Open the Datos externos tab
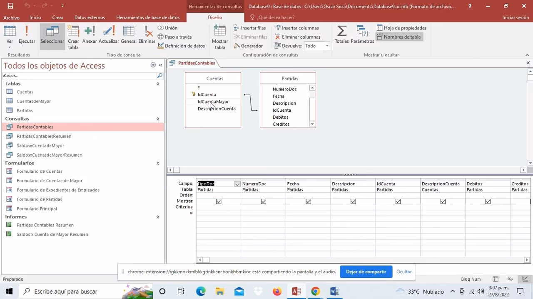Image resolution: width=533 pixels, height=299 pixels. tap(90, 17)
